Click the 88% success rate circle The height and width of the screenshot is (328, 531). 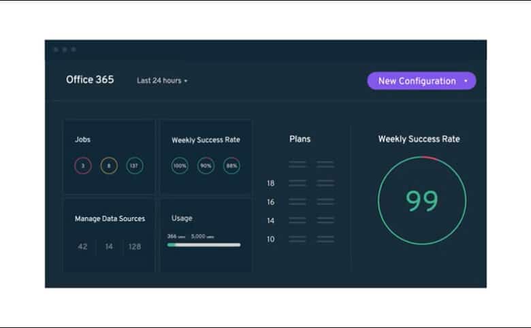tap(231, 166)
